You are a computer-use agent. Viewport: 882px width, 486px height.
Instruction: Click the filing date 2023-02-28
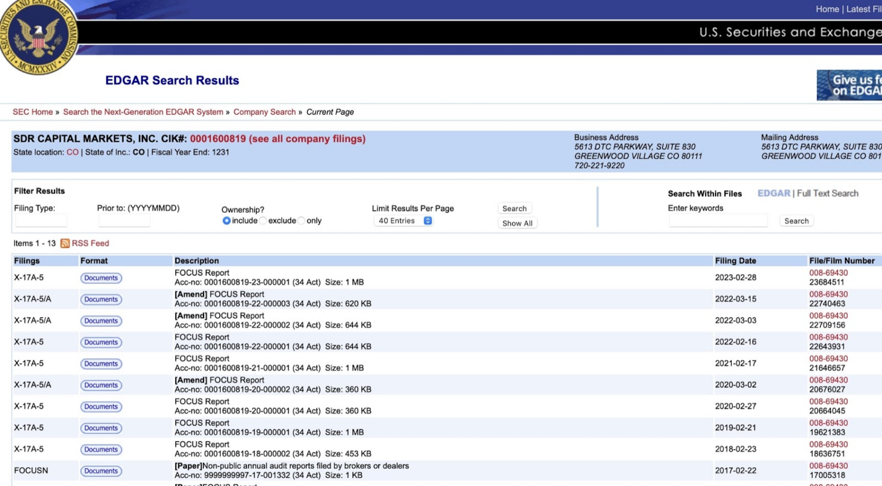click(x=736, y=277)
